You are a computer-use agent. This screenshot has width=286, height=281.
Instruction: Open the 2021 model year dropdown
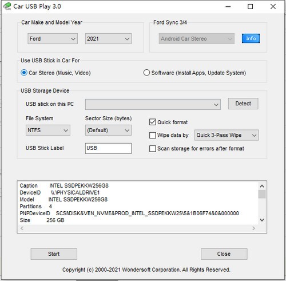[x=108, y=39]
